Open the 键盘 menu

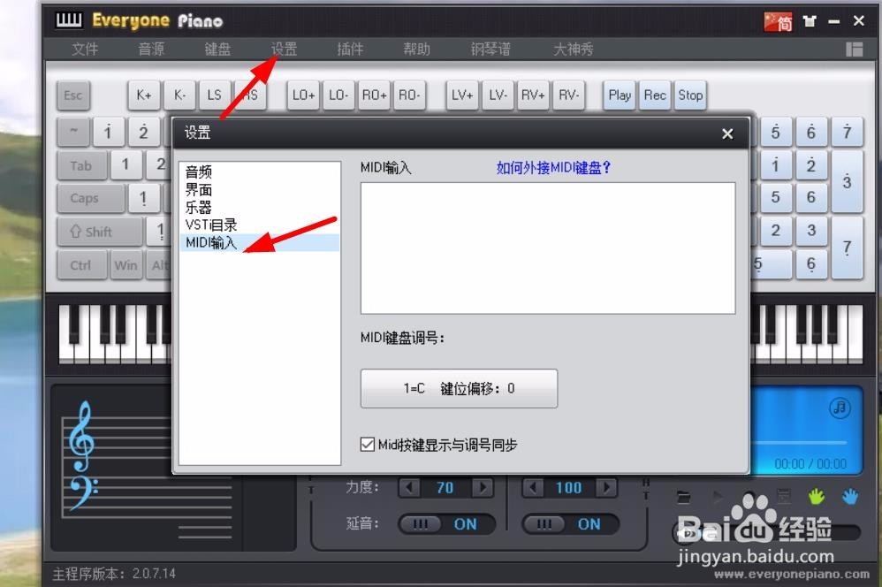click(x=217, y=50)
